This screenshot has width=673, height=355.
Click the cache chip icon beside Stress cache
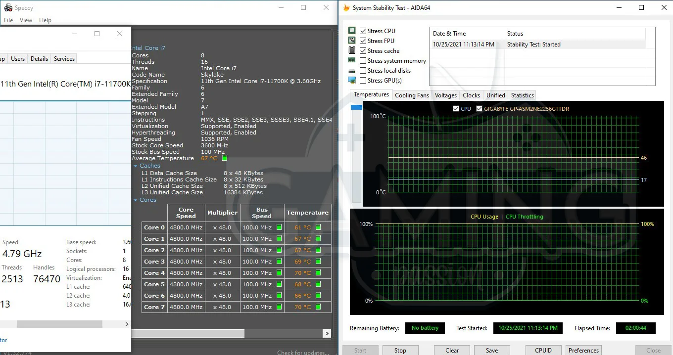click(x=352, y=50)
